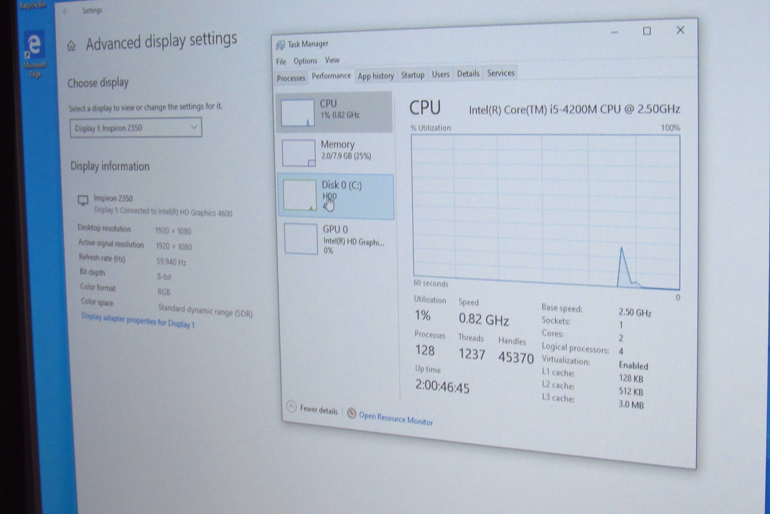Open Display adapter properties for Display 1
Image resolution: width=770 pixels, height=514 pixels.
pos(138,320)
